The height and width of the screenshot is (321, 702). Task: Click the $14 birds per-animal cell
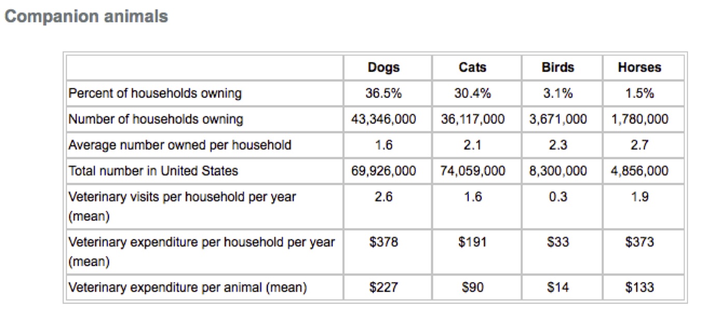558,287
